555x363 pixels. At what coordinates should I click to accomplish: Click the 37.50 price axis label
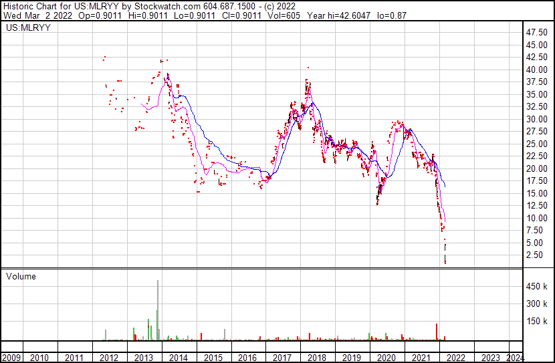click(536, 82)
